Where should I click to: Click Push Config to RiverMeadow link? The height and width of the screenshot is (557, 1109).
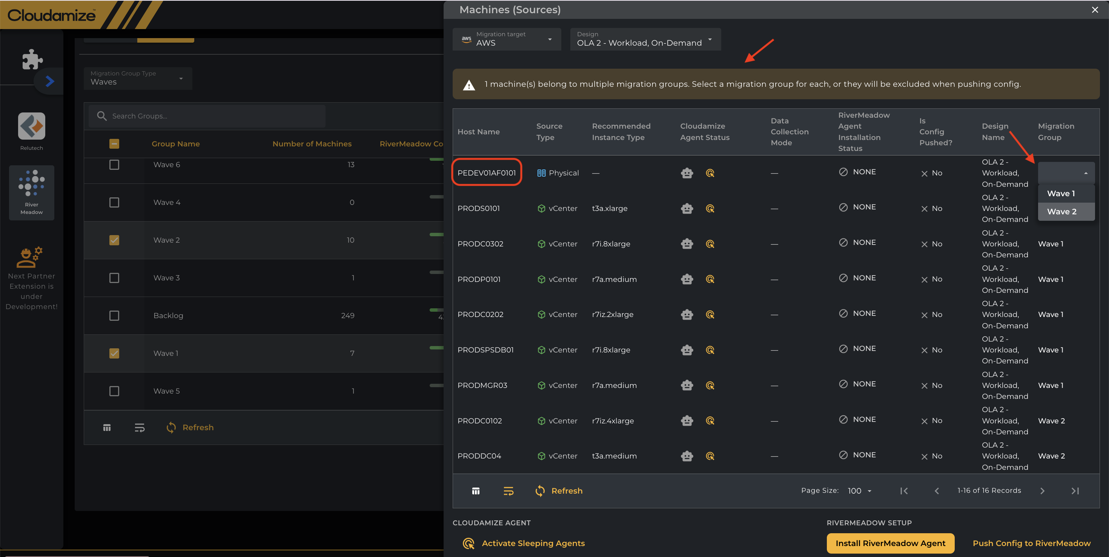tap(1032, 544)
